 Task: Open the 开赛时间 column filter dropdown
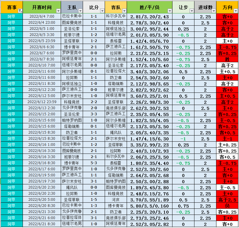click(x=58, y=11)
